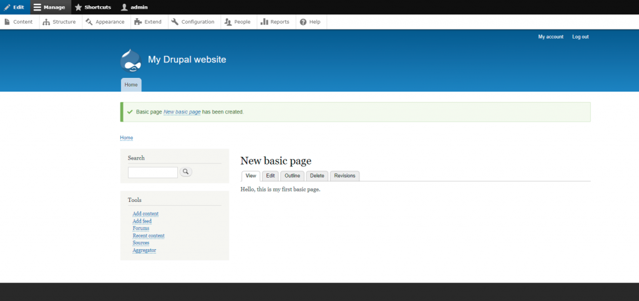The height and width of the screenshot is (301, 639).
Task: Open the Reports menu
Action: tap(275, 22)
